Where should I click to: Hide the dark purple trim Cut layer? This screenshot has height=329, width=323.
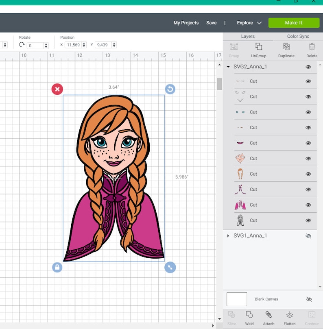pyautogui.click(x=308, y=190)
